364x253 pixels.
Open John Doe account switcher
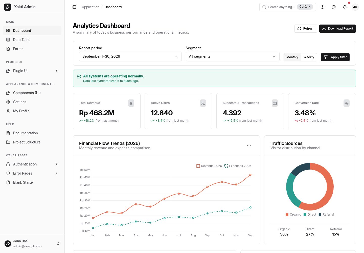[32, 244]
